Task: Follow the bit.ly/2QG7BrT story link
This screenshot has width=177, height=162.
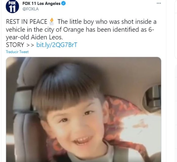Action: 57,45
